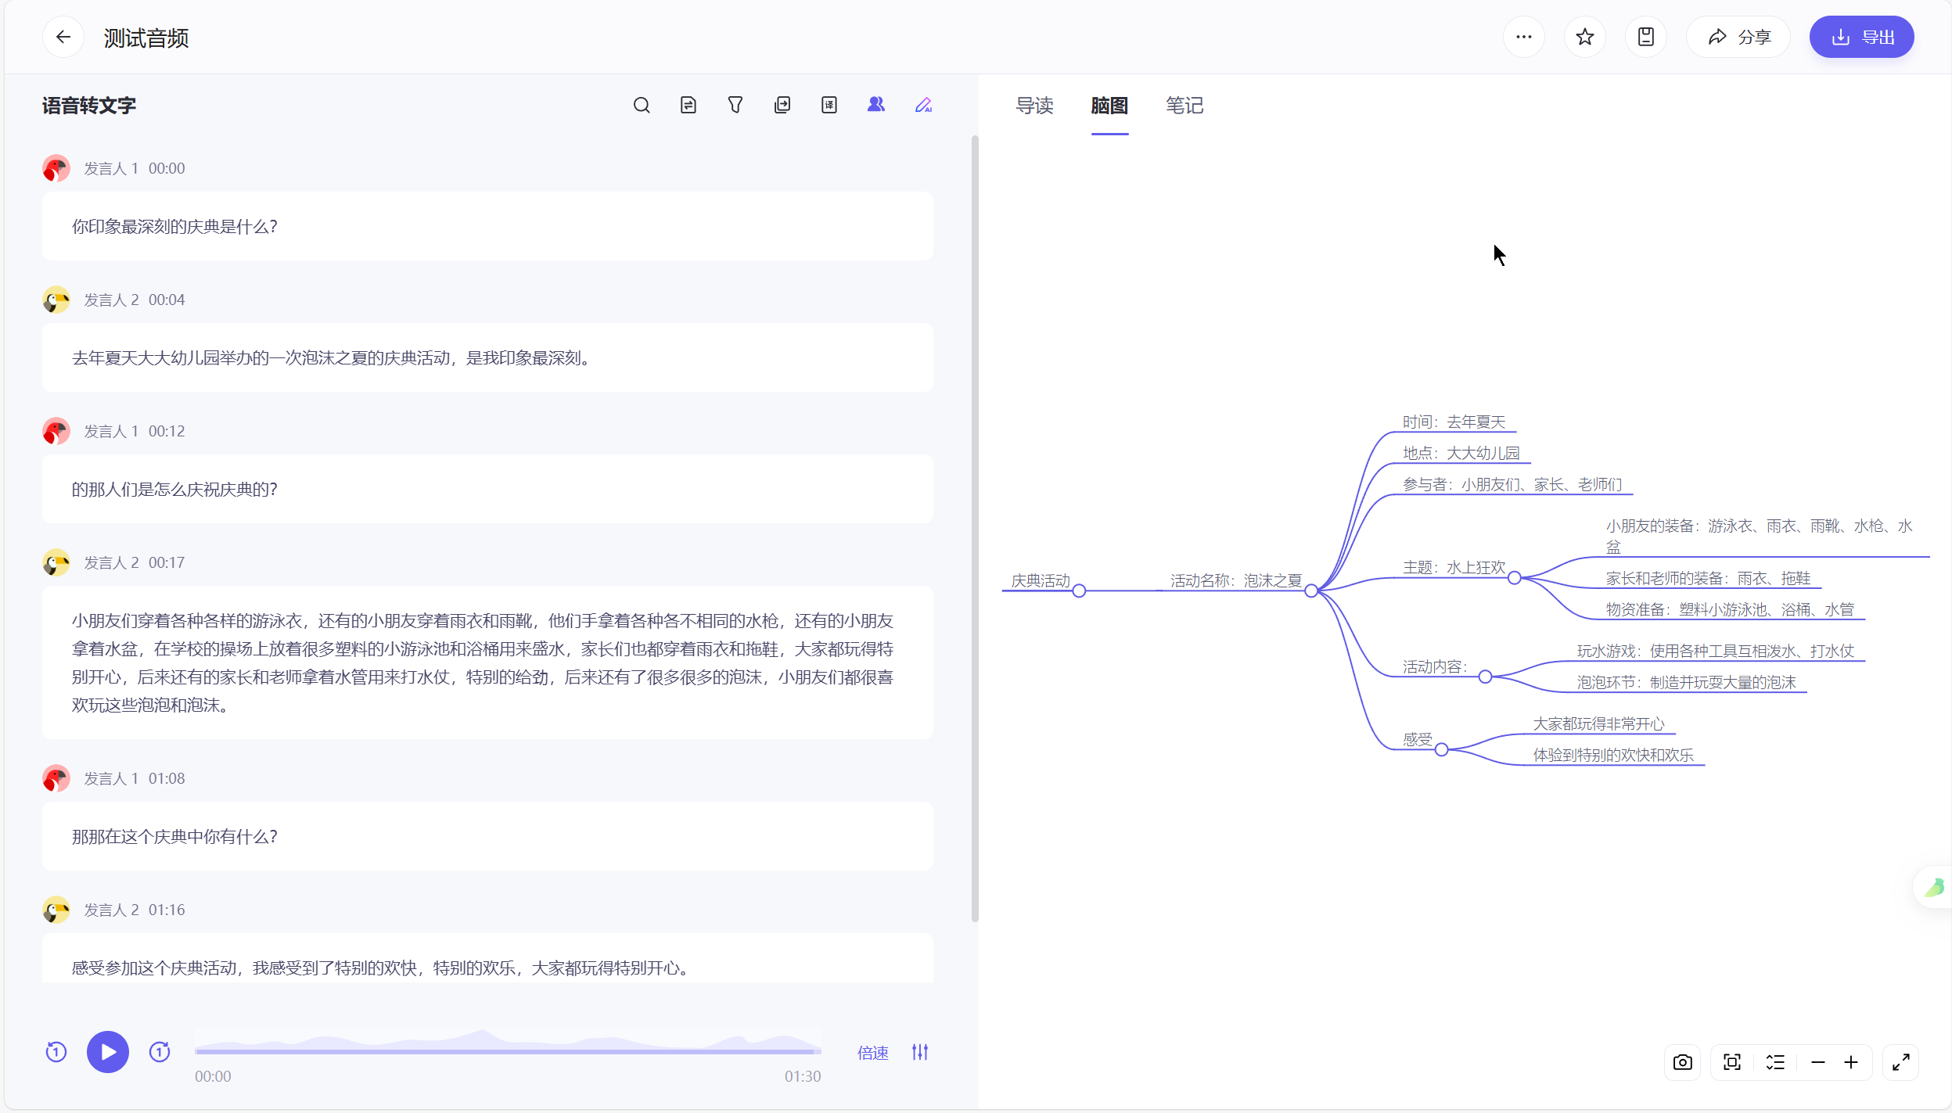Screen dimensions: 1952x1113
Task: Toggle the mind map outline list view
Action: 1775,1062
